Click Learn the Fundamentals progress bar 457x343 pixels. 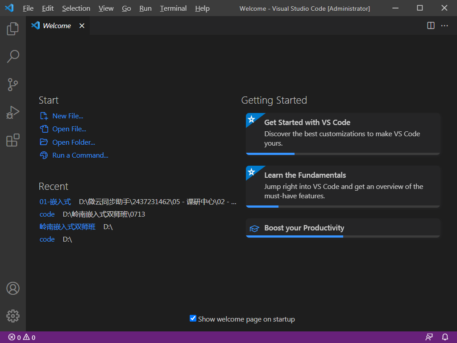(x=343, y=206)
